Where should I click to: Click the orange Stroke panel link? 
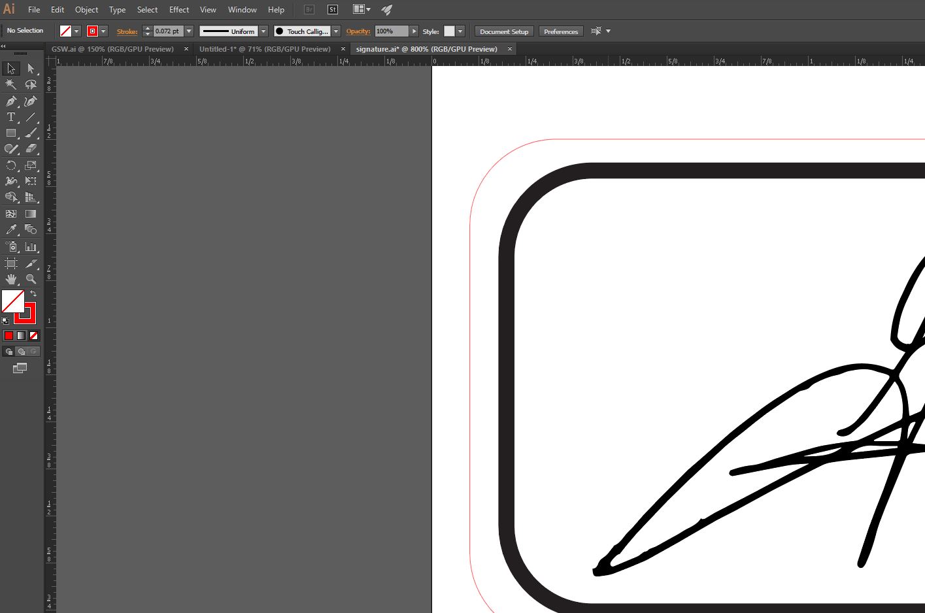coord(127,31)
